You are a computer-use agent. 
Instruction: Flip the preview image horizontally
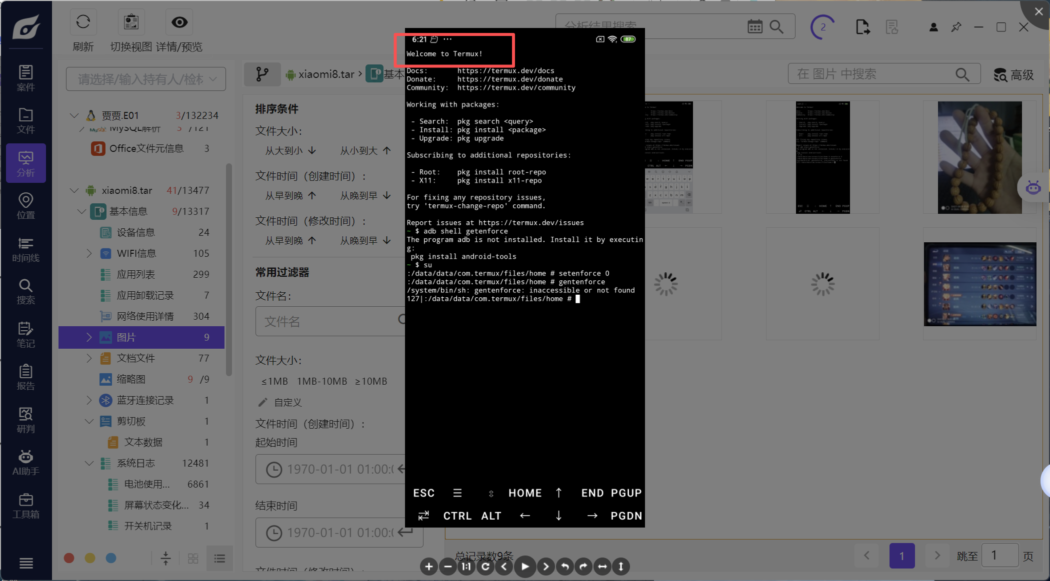(602, 567)
